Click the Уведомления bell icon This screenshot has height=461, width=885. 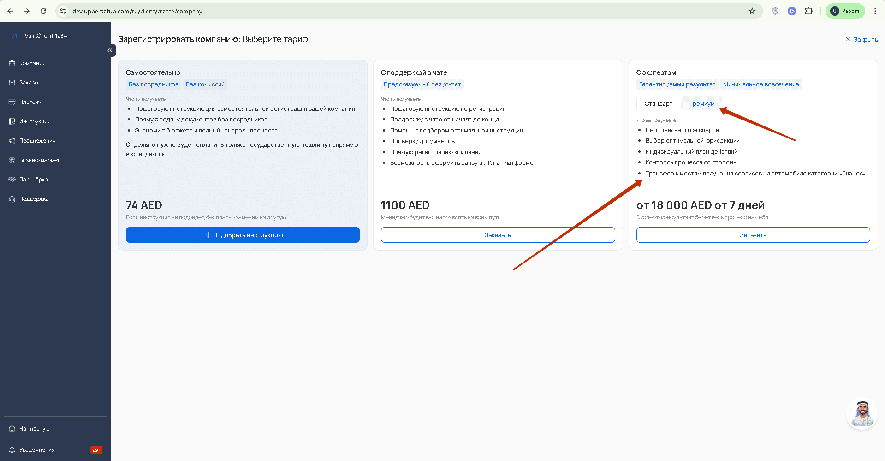(x=12, y=450)
